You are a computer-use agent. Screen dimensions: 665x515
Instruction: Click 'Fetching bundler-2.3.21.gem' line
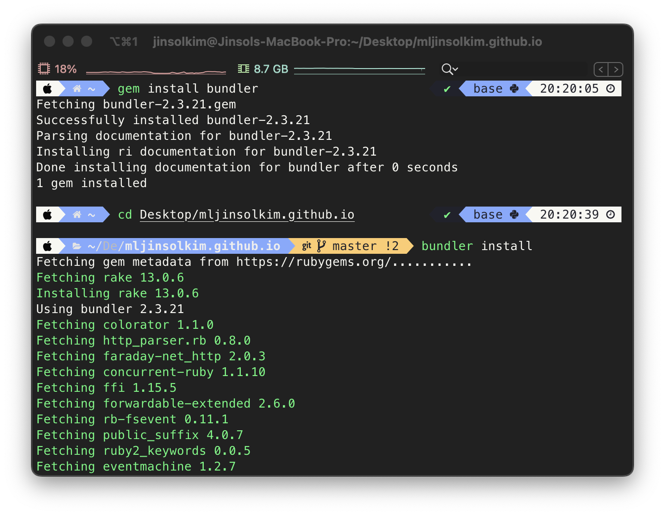point(136,105)
